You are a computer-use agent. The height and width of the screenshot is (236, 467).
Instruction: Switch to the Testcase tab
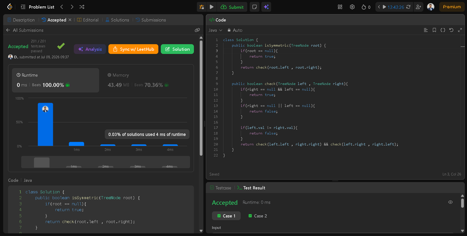(x=220, y=188)
